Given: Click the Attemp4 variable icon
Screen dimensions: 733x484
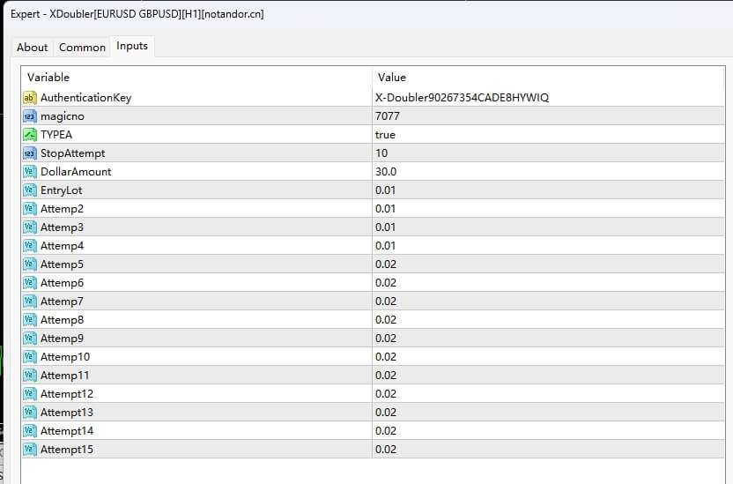Looking at the screenshot, I should tap(29, 245).
